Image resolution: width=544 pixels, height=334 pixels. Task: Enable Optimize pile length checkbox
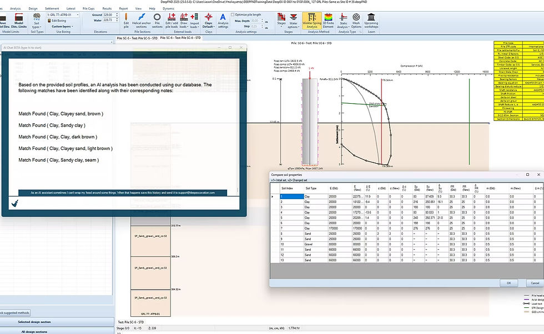pos(233,14)
